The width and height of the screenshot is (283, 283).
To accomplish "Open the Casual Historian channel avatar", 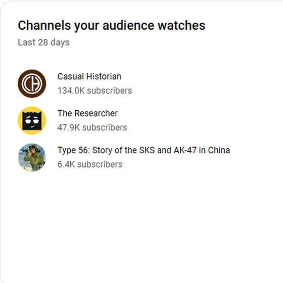I will [32, 83].
